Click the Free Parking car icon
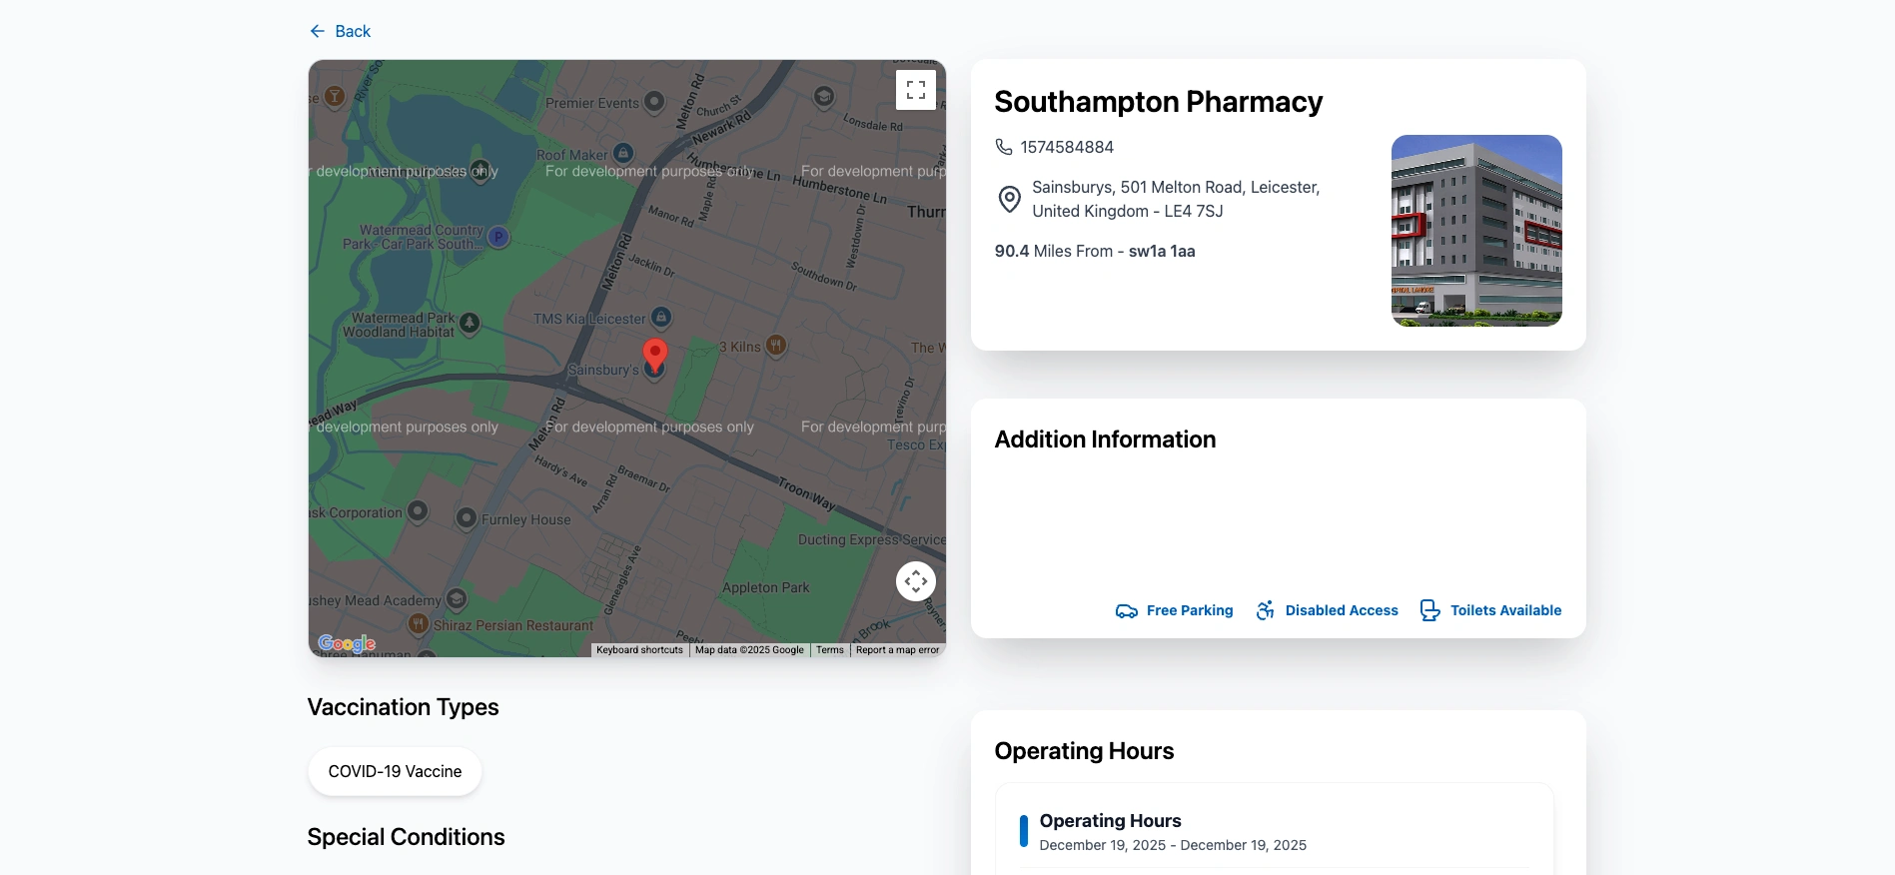This screenshot has width=1895, height=875. (x=1126, y=611)
